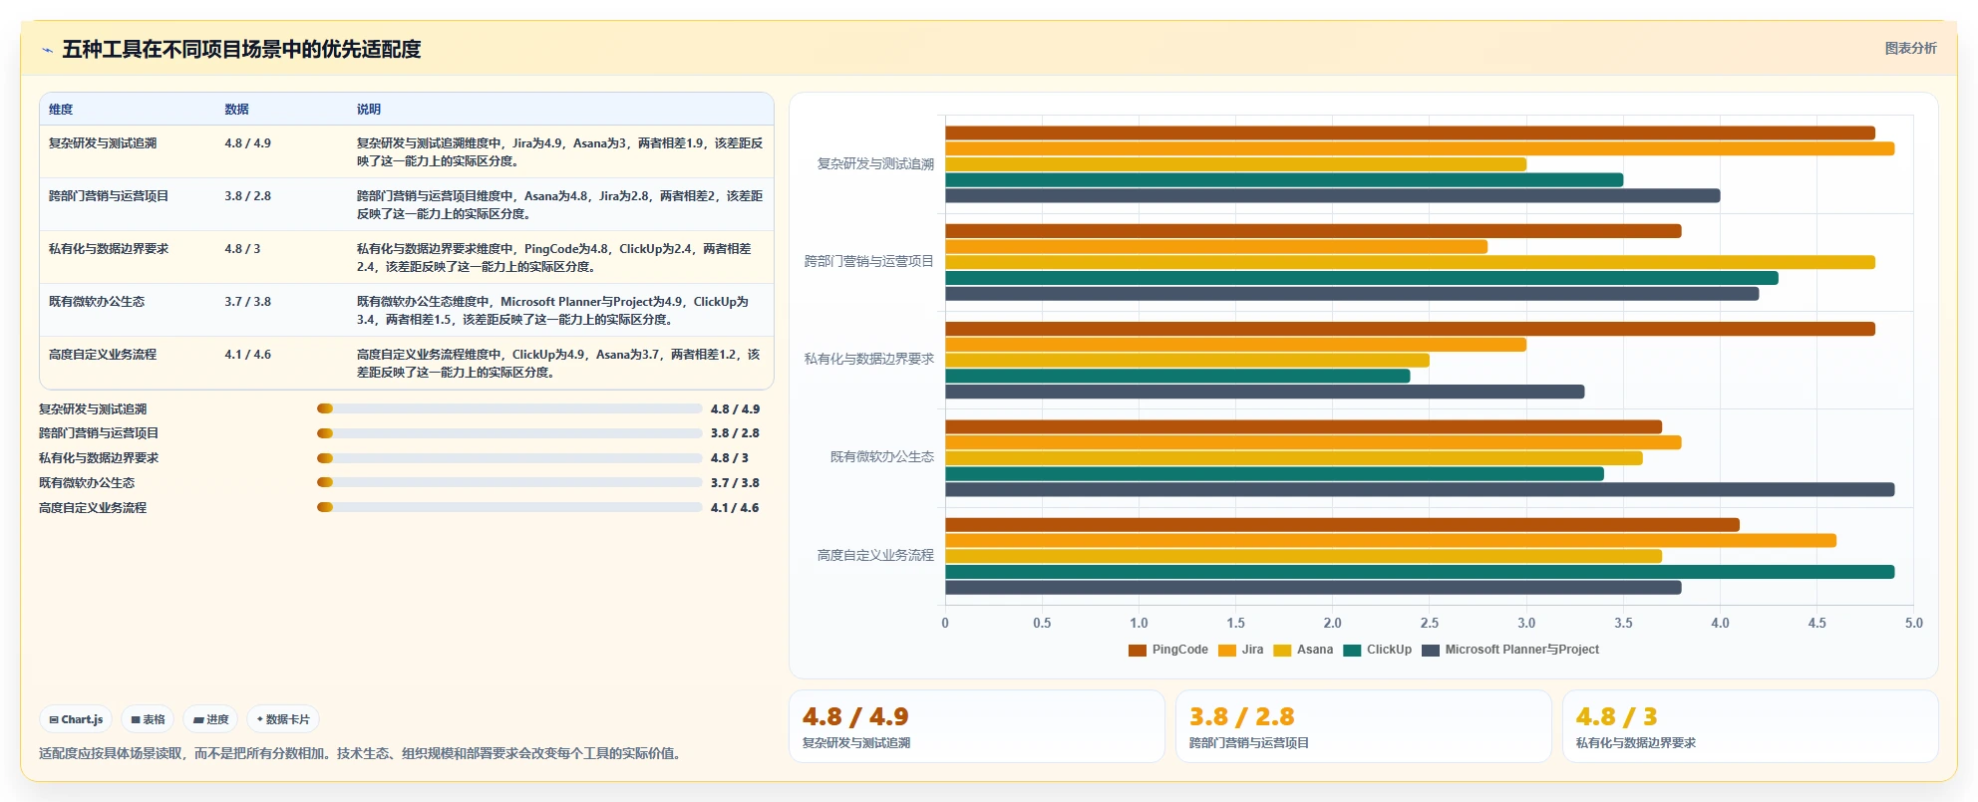
Task: Click the progress bar for 私有化与数据边界要求
Action: 509,458
